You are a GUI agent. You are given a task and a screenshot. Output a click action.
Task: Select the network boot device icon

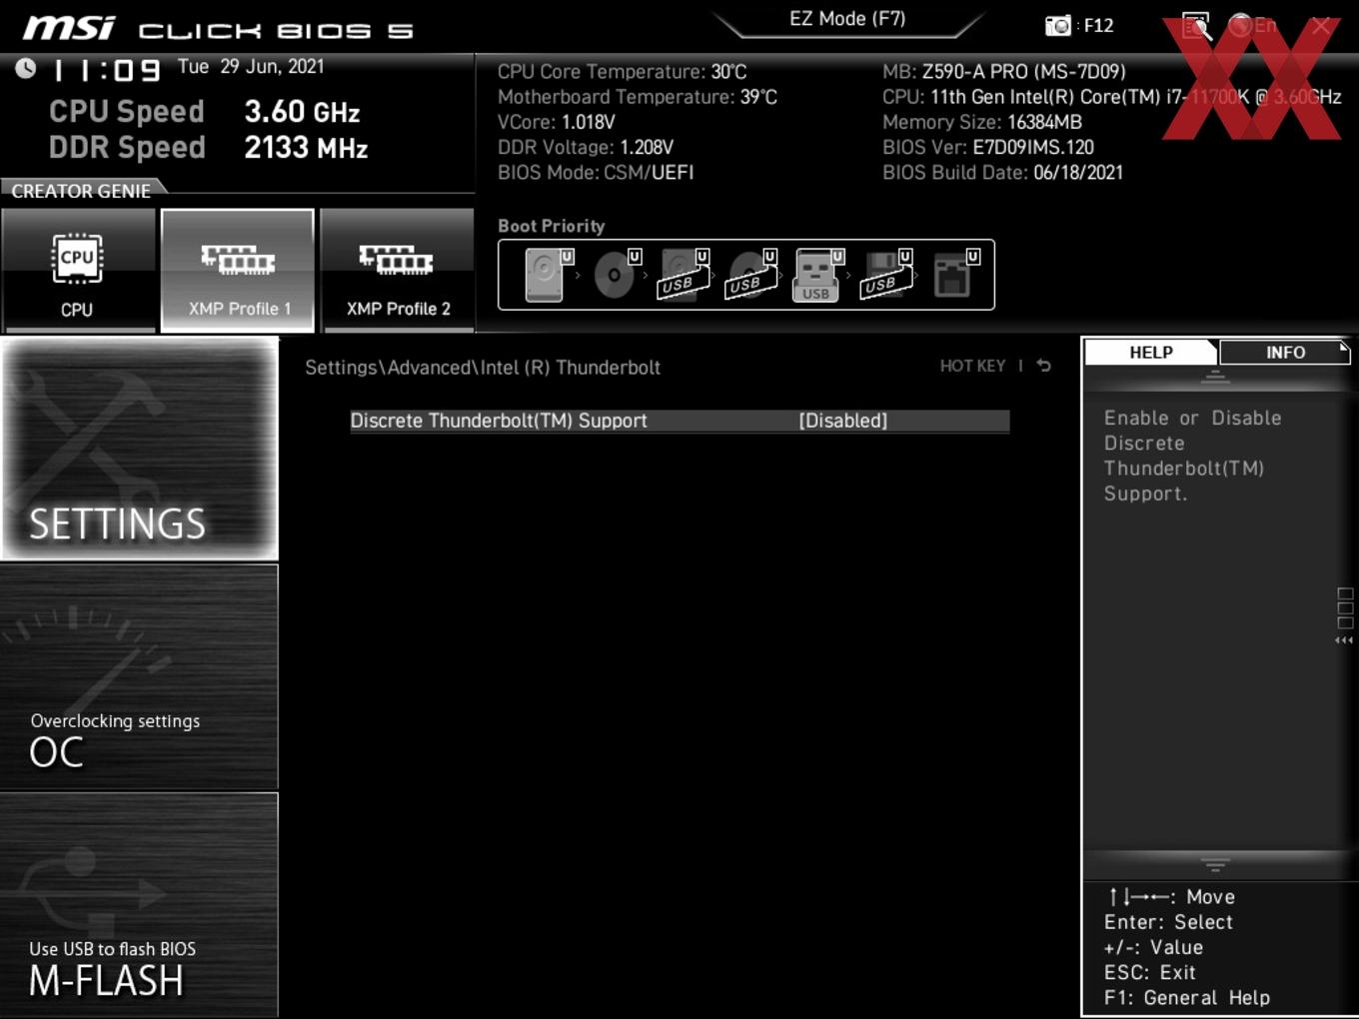(954, 275)
